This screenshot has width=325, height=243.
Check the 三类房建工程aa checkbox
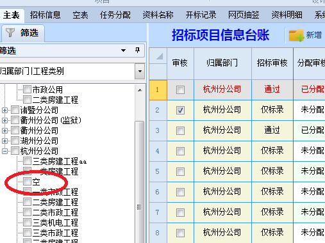pyautogui.click(x=27, y=161)
